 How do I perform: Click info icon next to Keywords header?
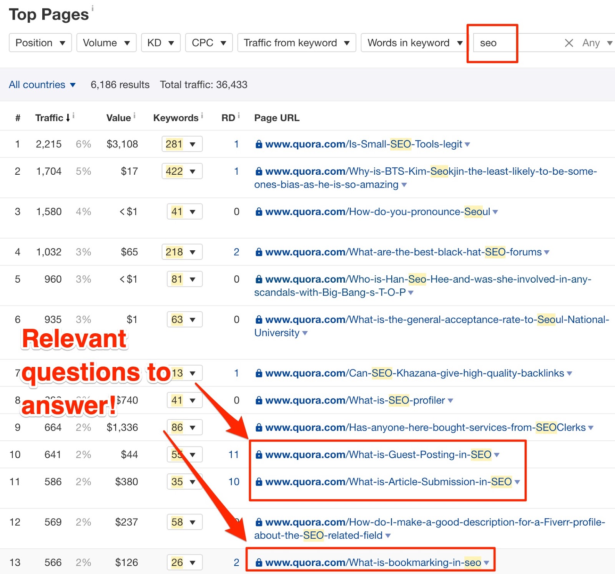pyautogui.click(x=202, y=115)
